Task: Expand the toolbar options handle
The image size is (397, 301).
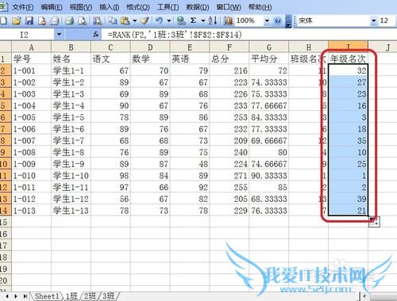Action: 288,21
